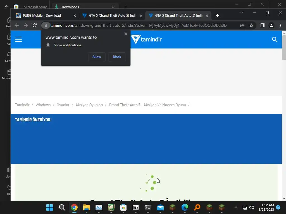Screen dimensions: 286x214
Task: Open Chrome three-dot menu
Action: pos(280,25)
